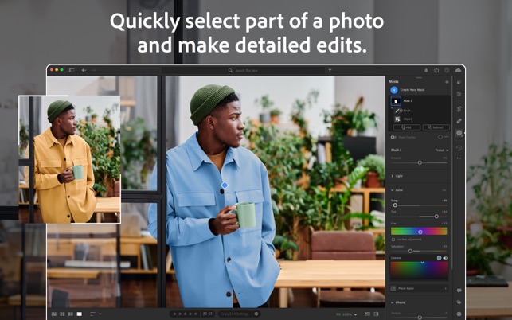Select the Healing brush tool icon

pos(459,121)
